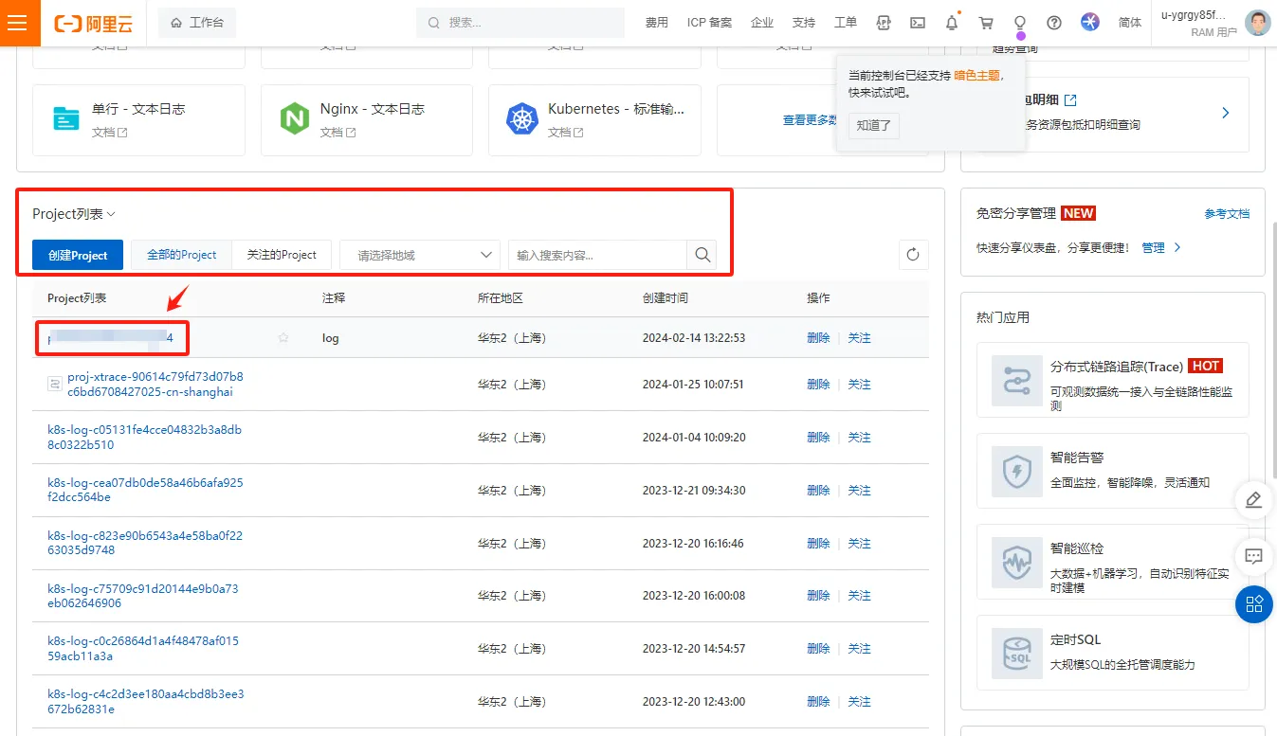Open the help question mark icon
Screen dimensions: 1277x736
coord(1054,23)
